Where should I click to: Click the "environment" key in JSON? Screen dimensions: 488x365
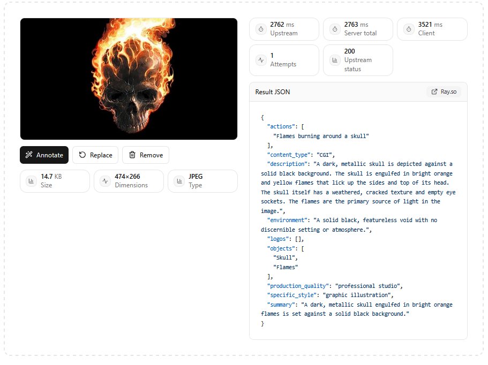point(287,220)
